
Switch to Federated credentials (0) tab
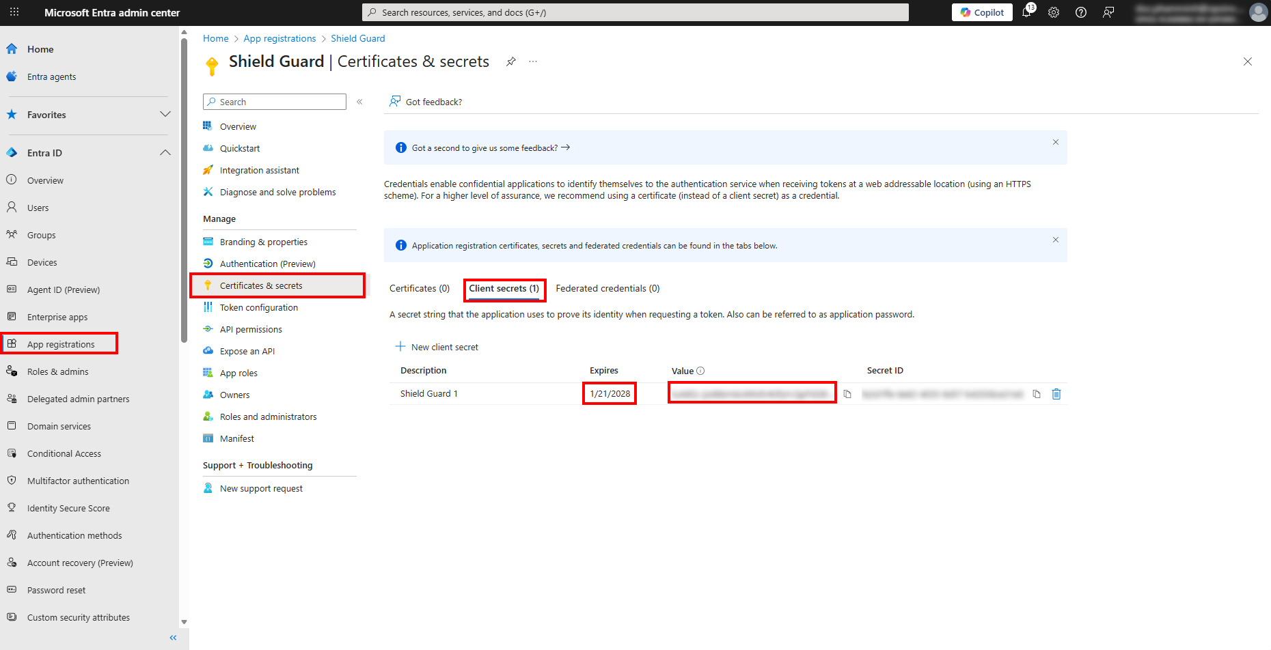(x=607, y=288)
